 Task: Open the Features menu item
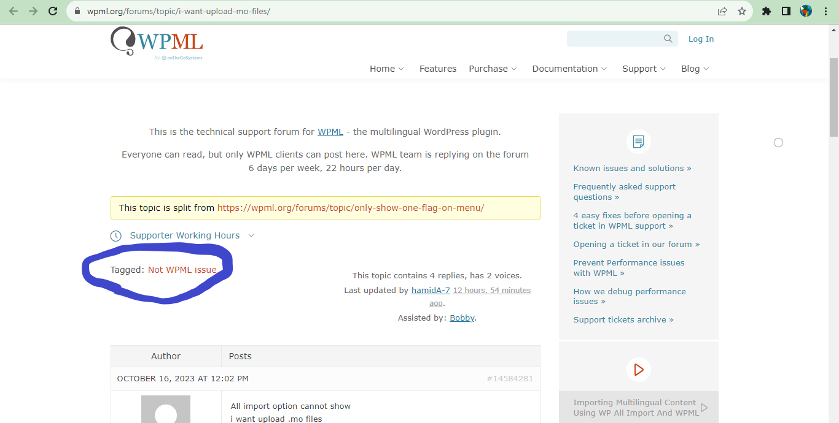pos(438,69)
